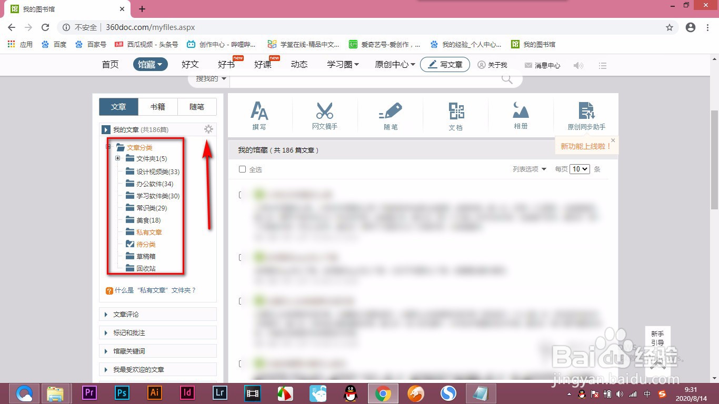Switch to the 书籍 tab
Screen dimensions: 719x404
click(157, 106)
